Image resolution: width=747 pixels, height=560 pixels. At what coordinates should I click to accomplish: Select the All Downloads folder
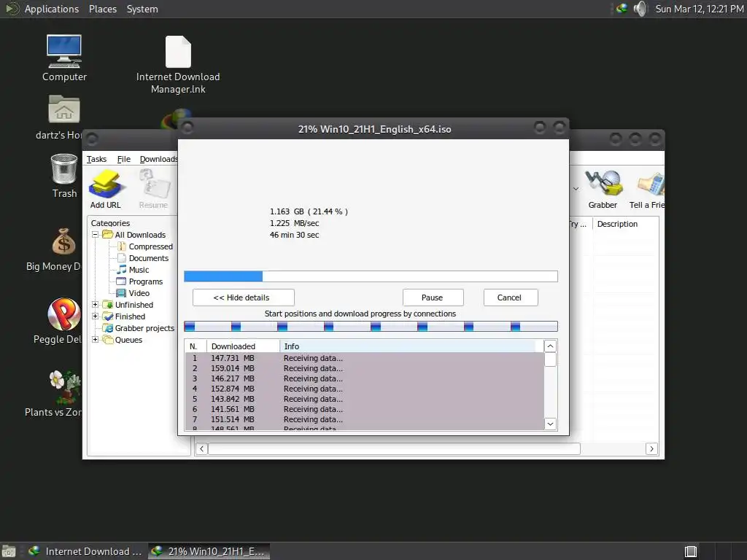140,235
